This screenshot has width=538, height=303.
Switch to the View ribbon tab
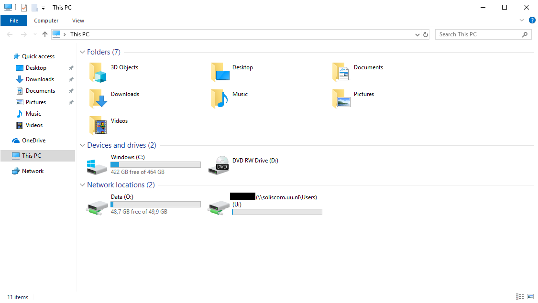[x=78, y=21]
